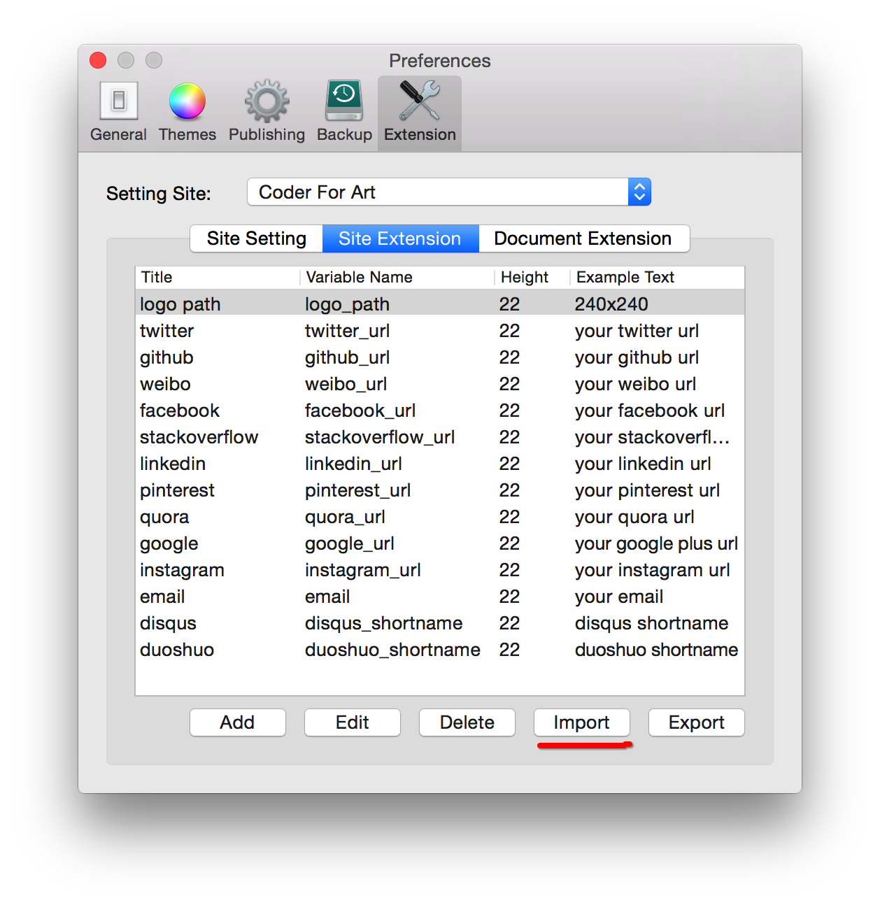Close the Preferences window via red button
Viewport: 880px width, 905px height.
pos(98,60)
